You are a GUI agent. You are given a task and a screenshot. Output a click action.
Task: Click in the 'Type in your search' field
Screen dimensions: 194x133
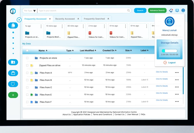click(82, 11)
